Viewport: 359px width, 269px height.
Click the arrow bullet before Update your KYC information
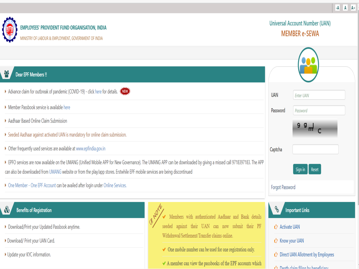coord(6,254)
